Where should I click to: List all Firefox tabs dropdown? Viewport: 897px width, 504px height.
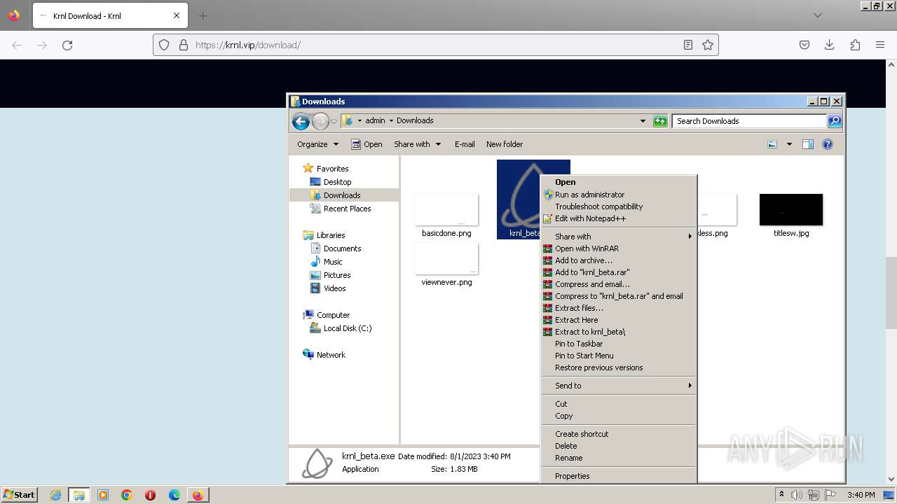click(x=818, y=15)
